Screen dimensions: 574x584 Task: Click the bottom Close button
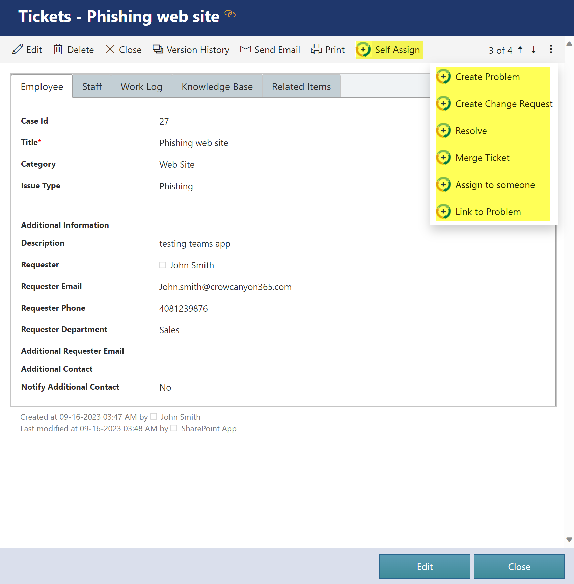[519, 566]
